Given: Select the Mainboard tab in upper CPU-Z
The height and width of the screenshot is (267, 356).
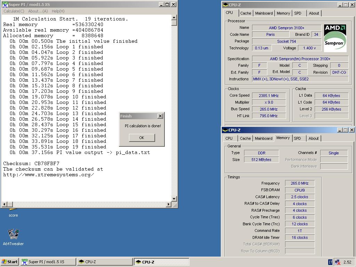Looking at the screenshot, I should coord(264,13).
